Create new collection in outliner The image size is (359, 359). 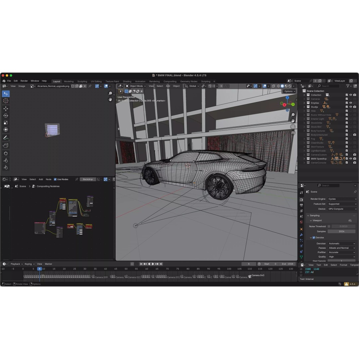click(355, 86)
